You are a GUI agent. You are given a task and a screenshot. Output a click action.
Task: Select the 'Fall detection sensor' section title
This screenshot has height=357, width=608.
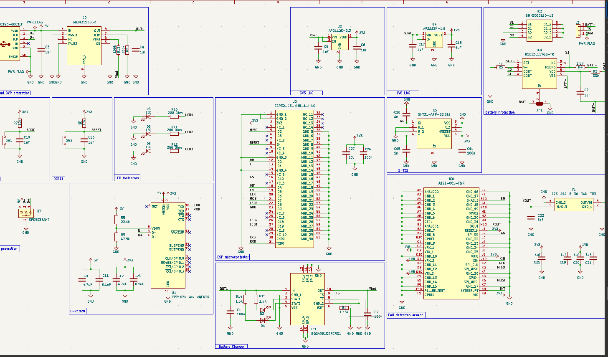click(405, 315)
